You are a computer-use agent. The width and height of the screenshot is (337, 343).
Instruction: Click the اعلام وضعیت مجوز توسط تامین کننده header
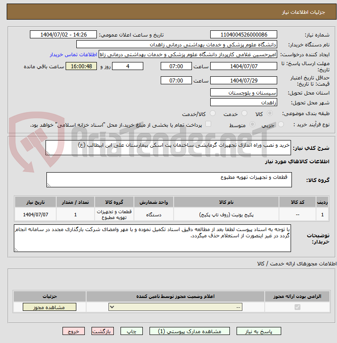pos(175,296)
